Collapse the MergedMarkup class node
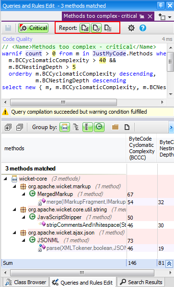 click(x=23, y=194)
